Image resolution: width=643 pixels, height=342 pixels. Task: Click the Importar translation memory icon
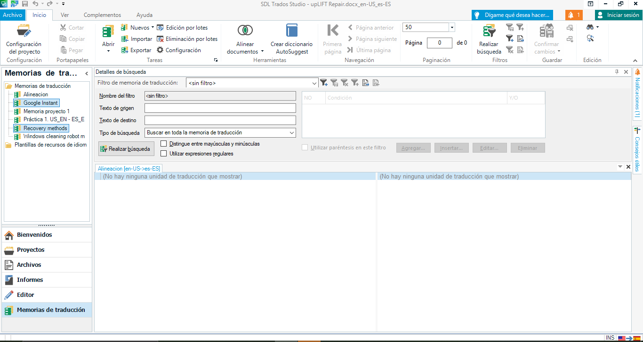[125, 39]
